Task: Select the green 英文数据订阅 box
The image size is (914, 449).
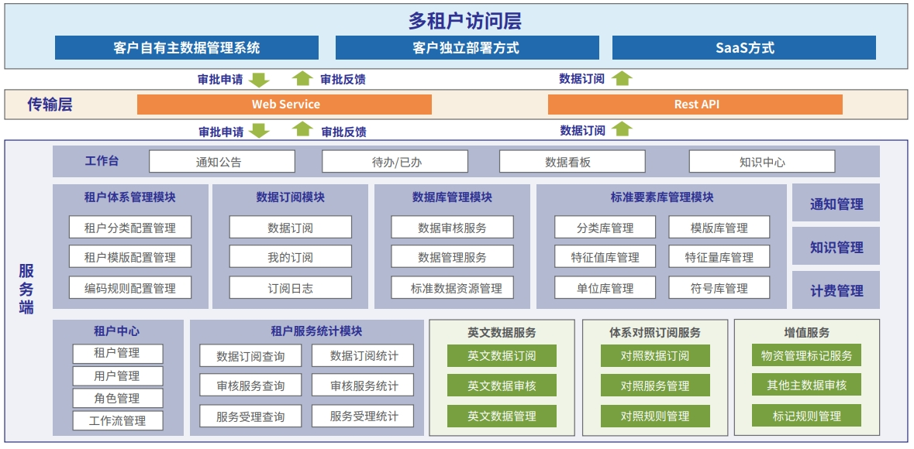Action: point(502,355)
